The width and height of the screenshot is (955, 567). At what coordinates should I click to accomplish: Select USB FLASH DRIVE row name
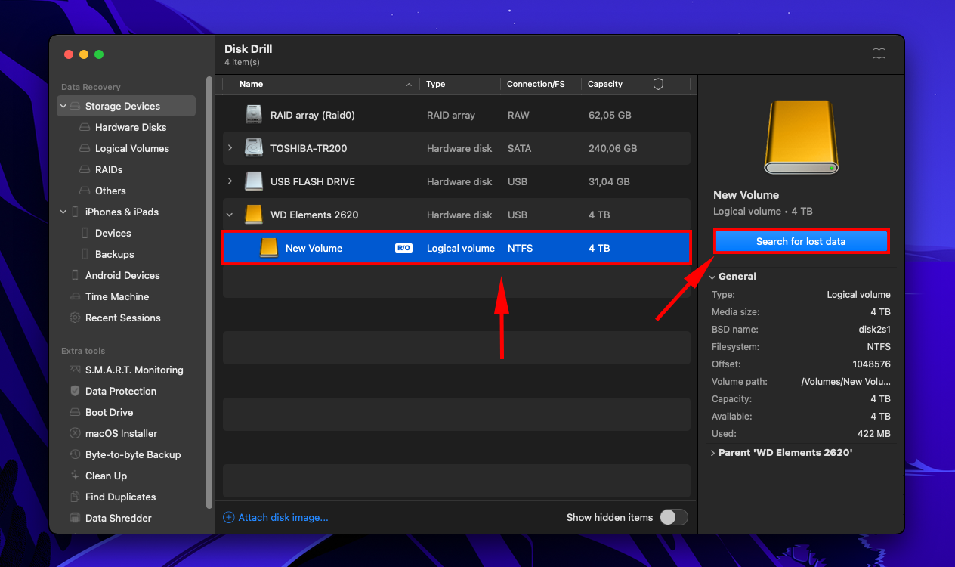click(x=313, y=181)
